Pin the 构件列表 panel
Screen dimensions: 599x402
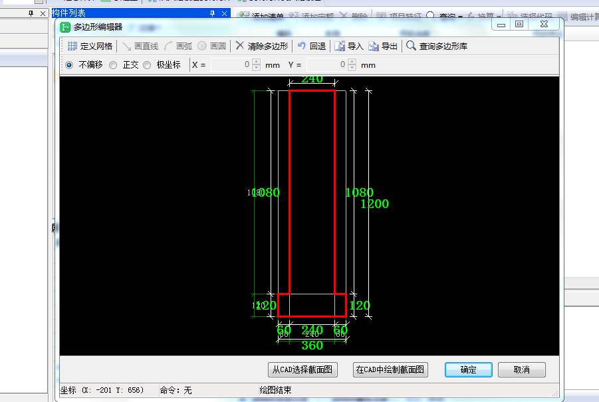pyautogui.click(x=212, y=13)
